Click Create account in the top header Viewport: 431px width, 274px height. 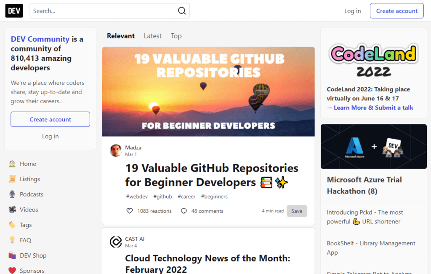[x=396, y=11]
